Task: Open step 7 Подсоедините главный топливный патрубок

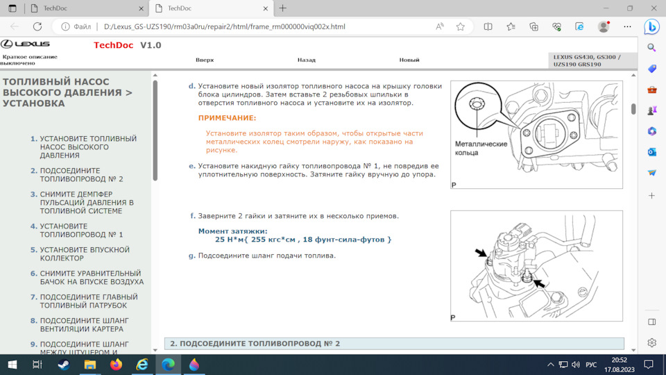Action: (89, 301)
